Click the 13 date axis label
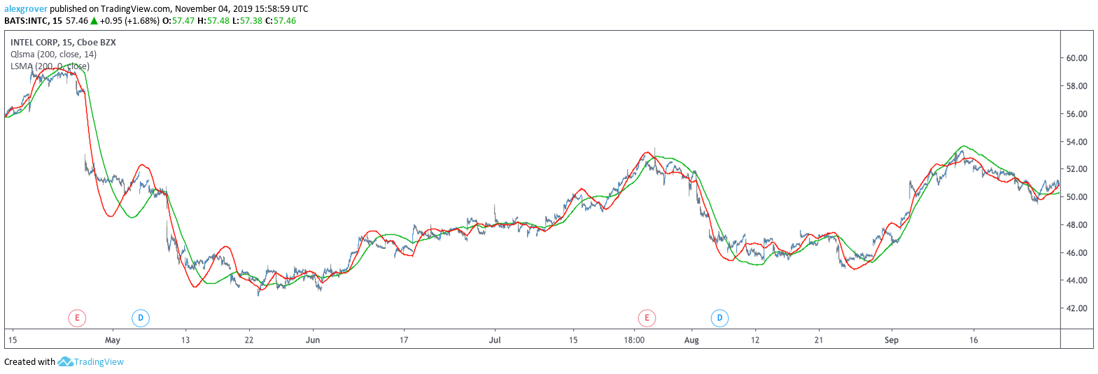 [185, 340]
